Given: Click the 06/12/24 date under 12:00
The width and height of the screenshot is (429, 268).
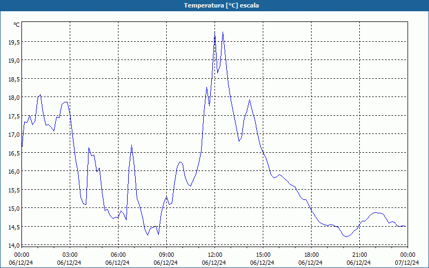Looking at the screenshot, I should [x=214, y=263].
